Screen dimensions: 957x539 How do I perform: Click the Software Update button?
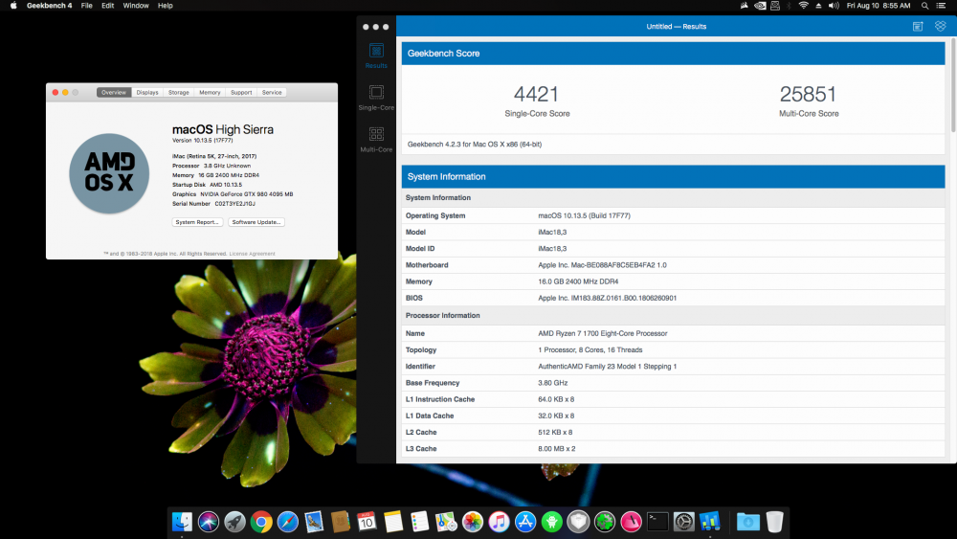(256, 222)
